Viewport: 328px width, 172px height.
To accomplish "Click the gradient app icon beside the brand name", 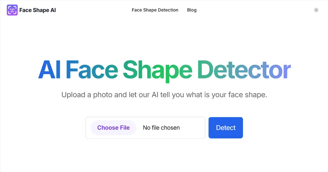I will pyautogui.click(x=12, y=10).
